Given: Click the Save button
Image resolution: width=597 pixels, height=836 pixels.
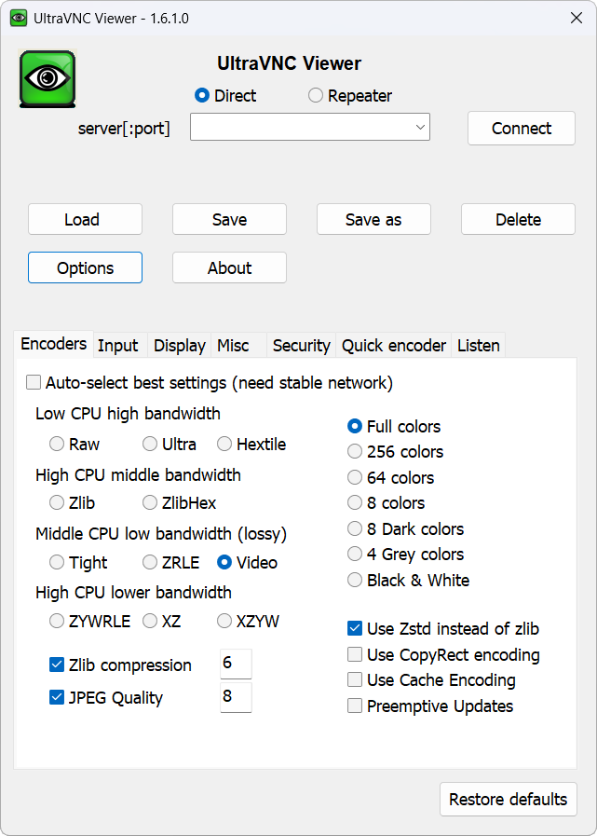Looking at the screenshot, I should click(x=229, y=219).
